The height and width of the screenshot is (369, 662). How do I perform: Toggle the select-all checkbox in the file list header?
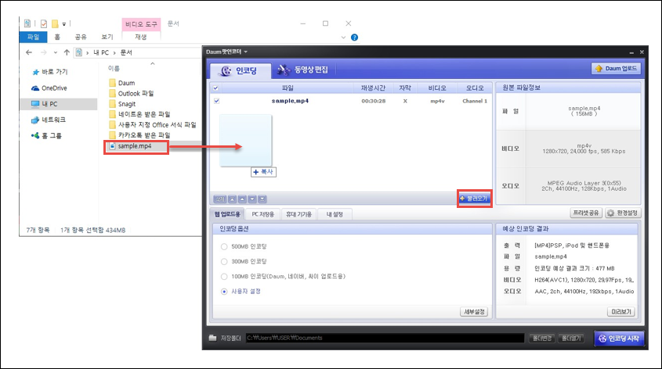point(215,88)
